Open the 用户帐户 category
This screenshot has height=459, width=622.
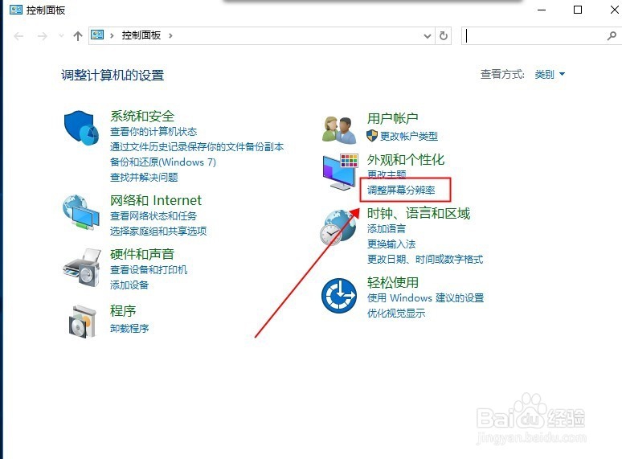393,118
